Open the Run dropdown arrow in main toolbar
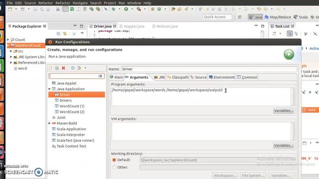319x179 pixels. pyautogui.click(x=132, y=9)
